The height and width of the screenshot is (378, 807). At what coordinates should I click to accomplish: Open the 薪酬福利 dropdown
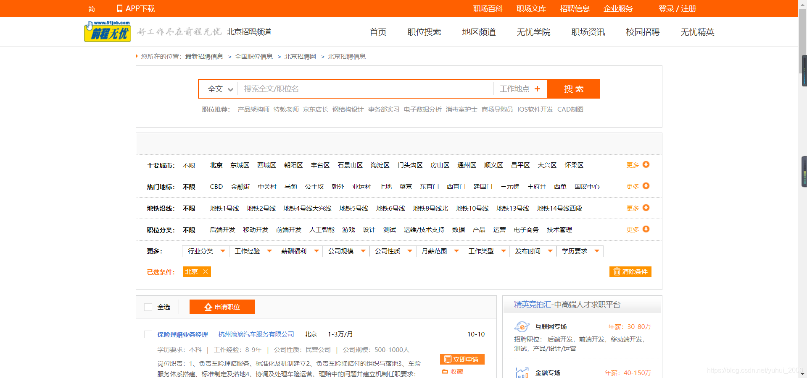299,251
